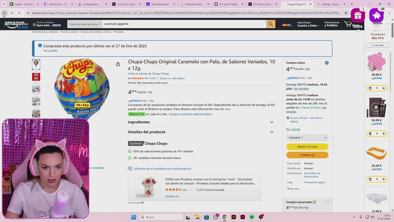
Task: Increase quantity of the 34,99 € item
Action: 384,134
